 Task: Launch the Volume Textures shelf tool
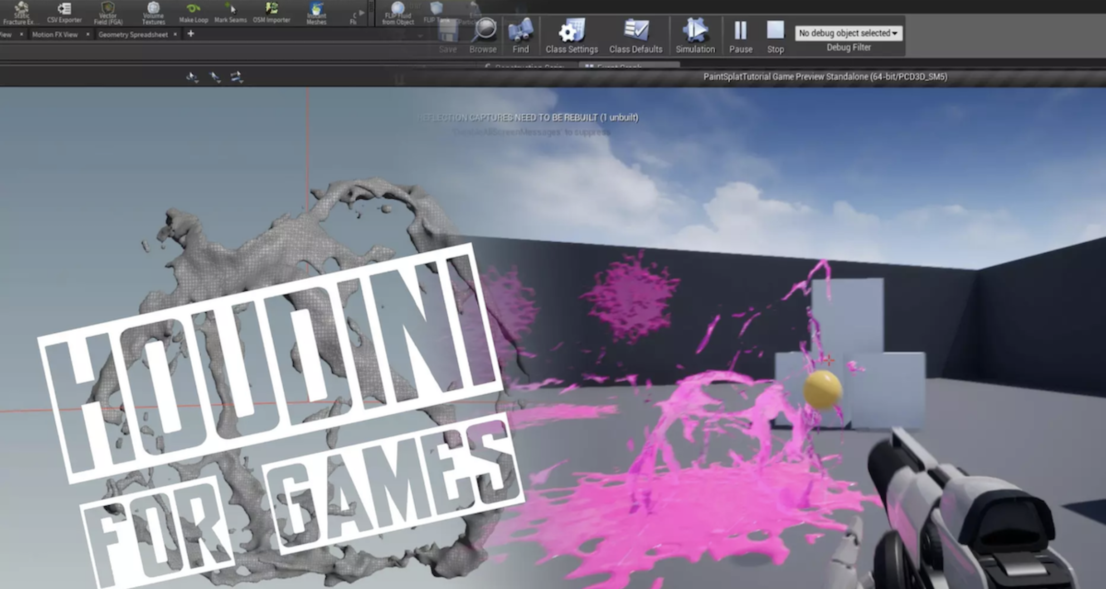pyautogui.click(x=153, y=13)
